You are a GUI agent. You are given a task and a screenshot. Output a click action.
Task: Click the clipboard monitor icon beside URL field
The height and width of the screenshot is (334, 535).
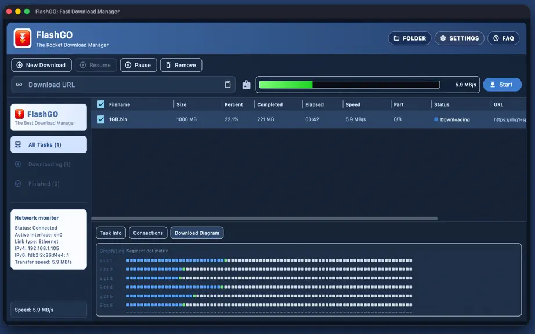coord(247,85)
